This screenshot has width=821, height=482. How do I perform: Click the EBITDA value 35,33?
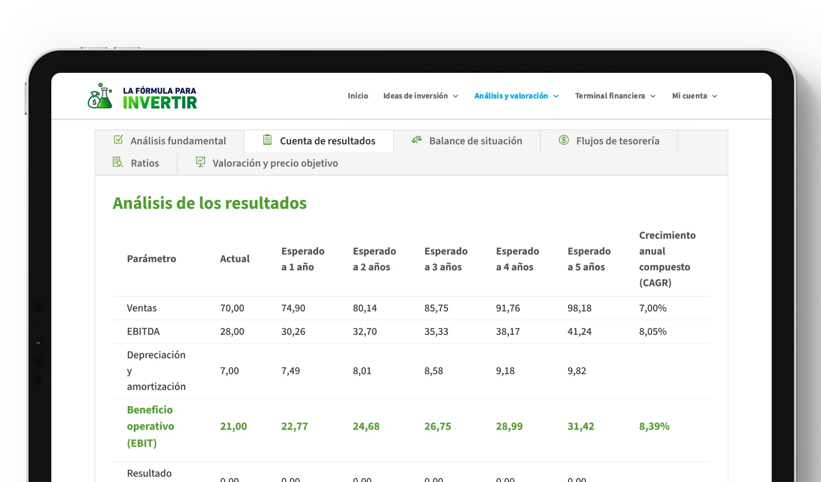(x=436, y=332)
